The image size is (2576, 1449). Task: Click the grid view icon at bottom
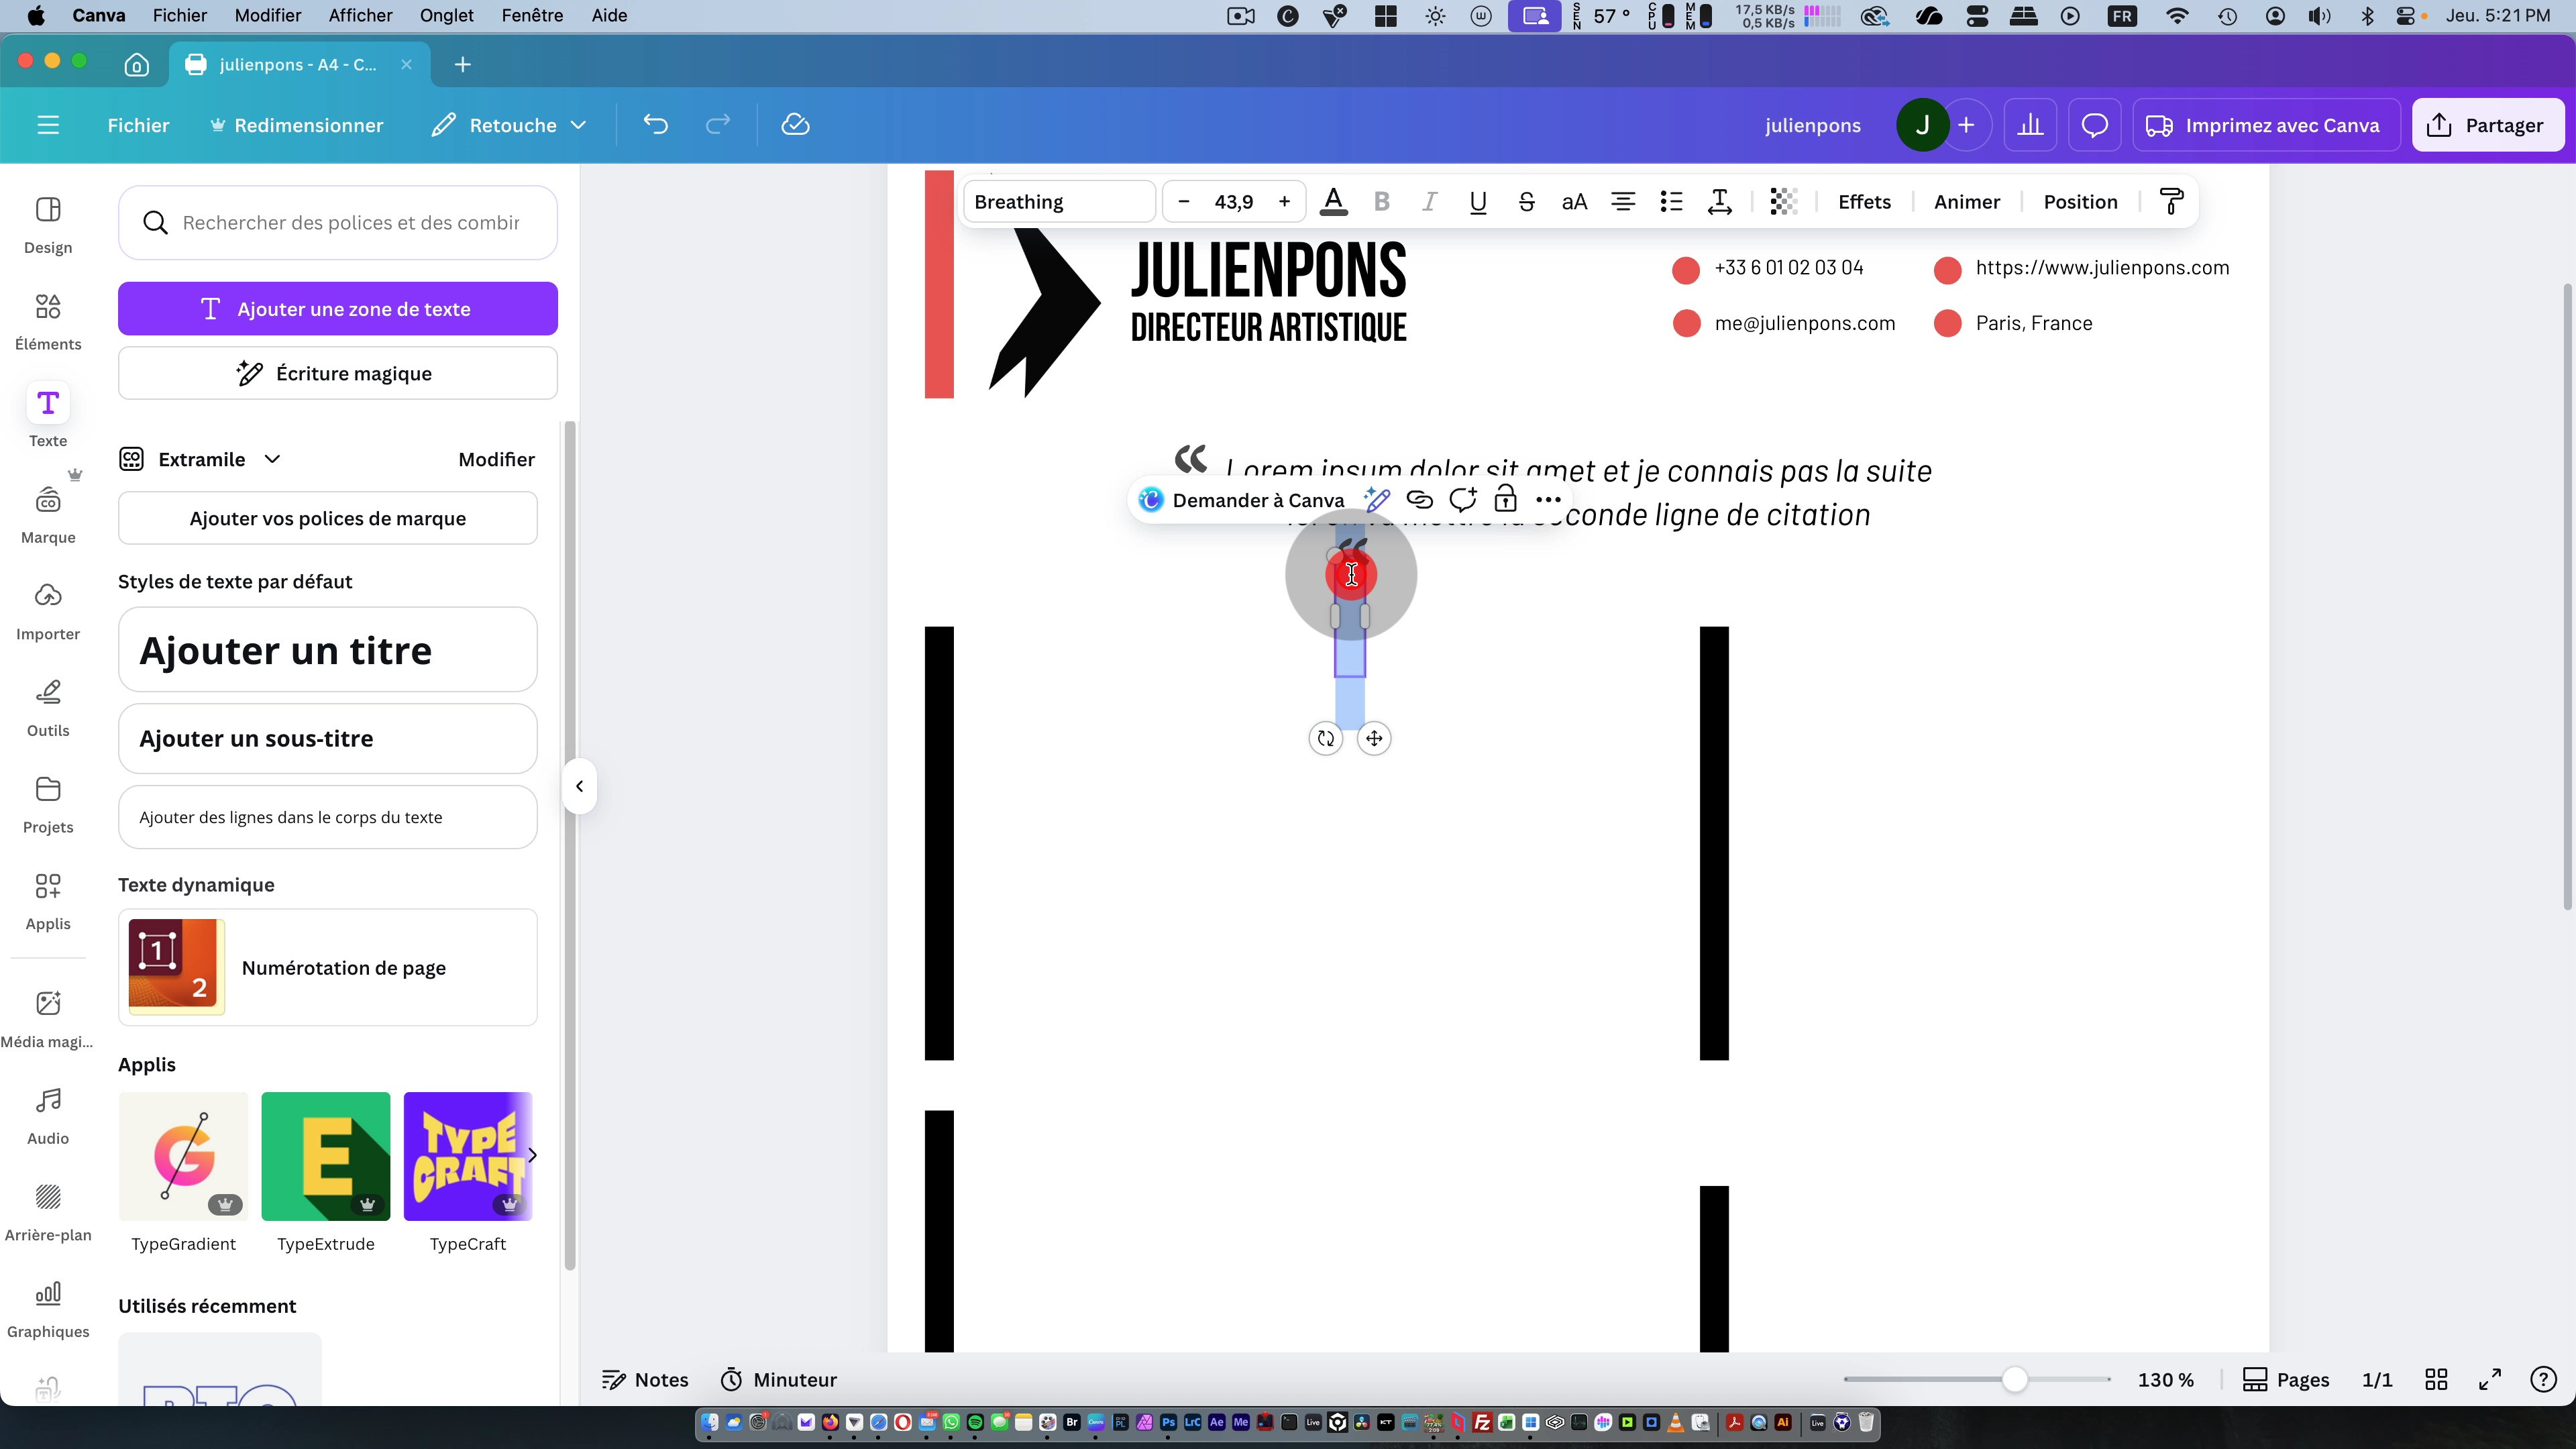[x=2436, y=1380]
